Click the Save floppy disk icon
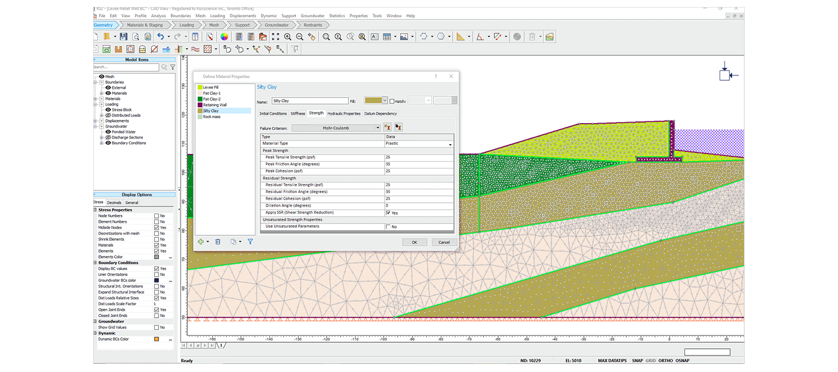 123,36
